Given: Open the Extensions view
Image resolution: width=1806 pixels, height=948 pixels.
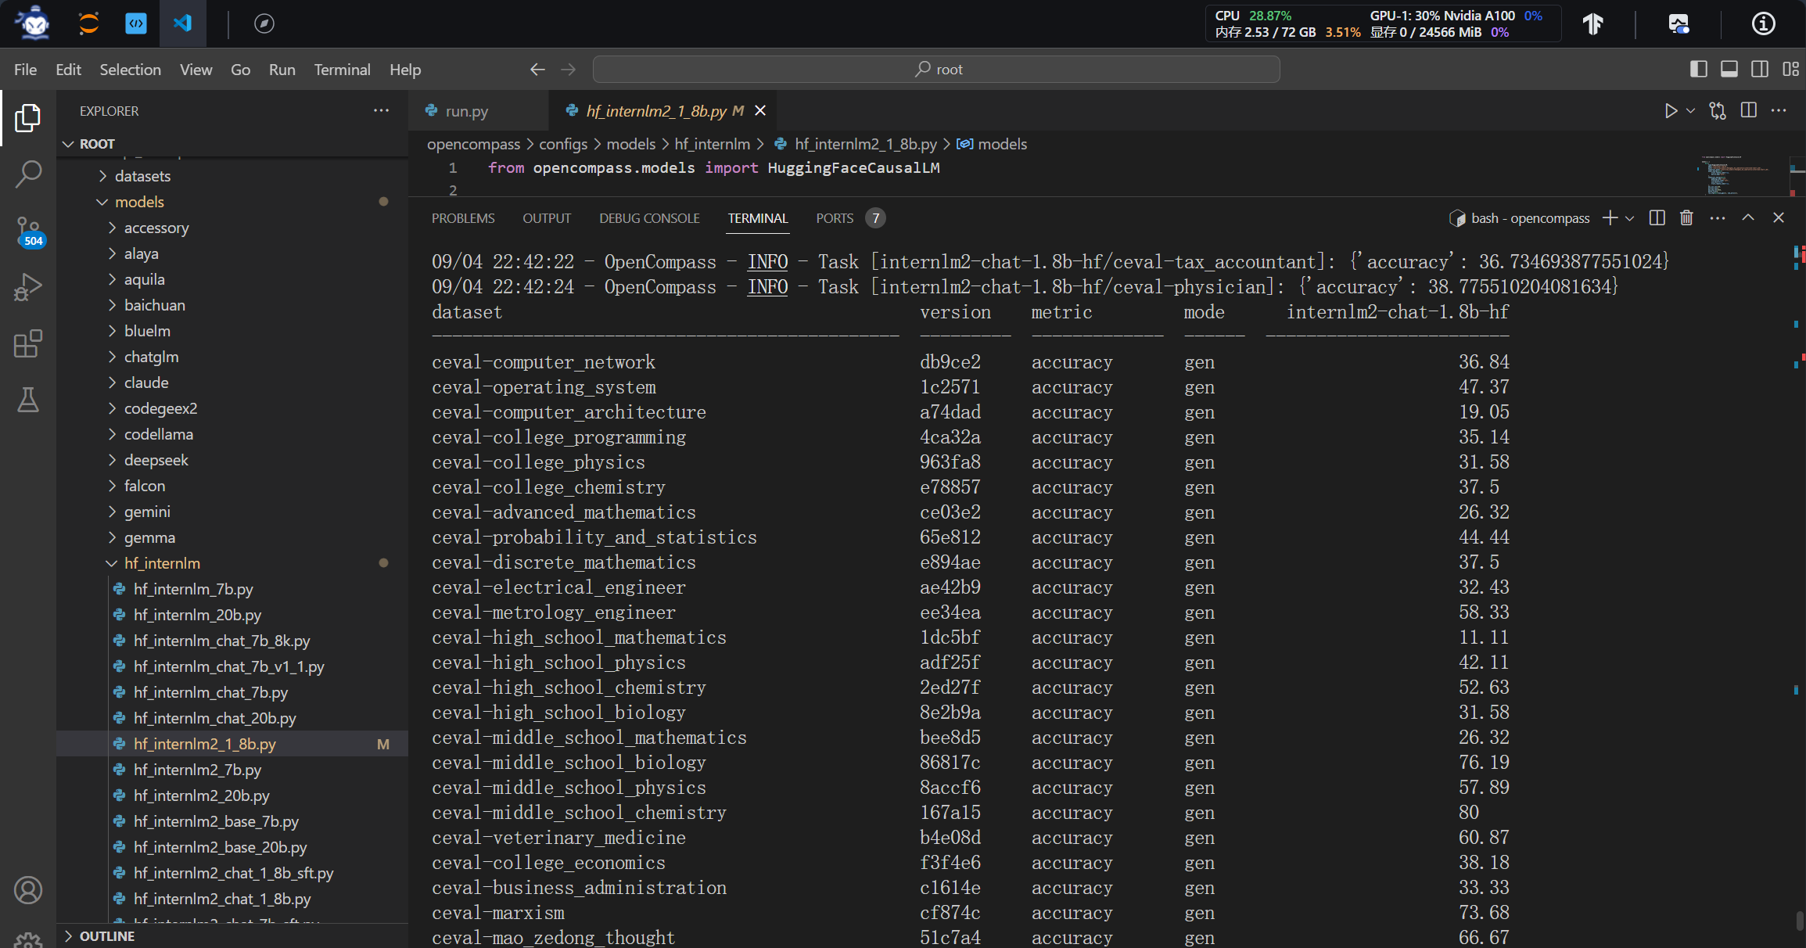Looking at the screenshot, I should tap(28, 343).
